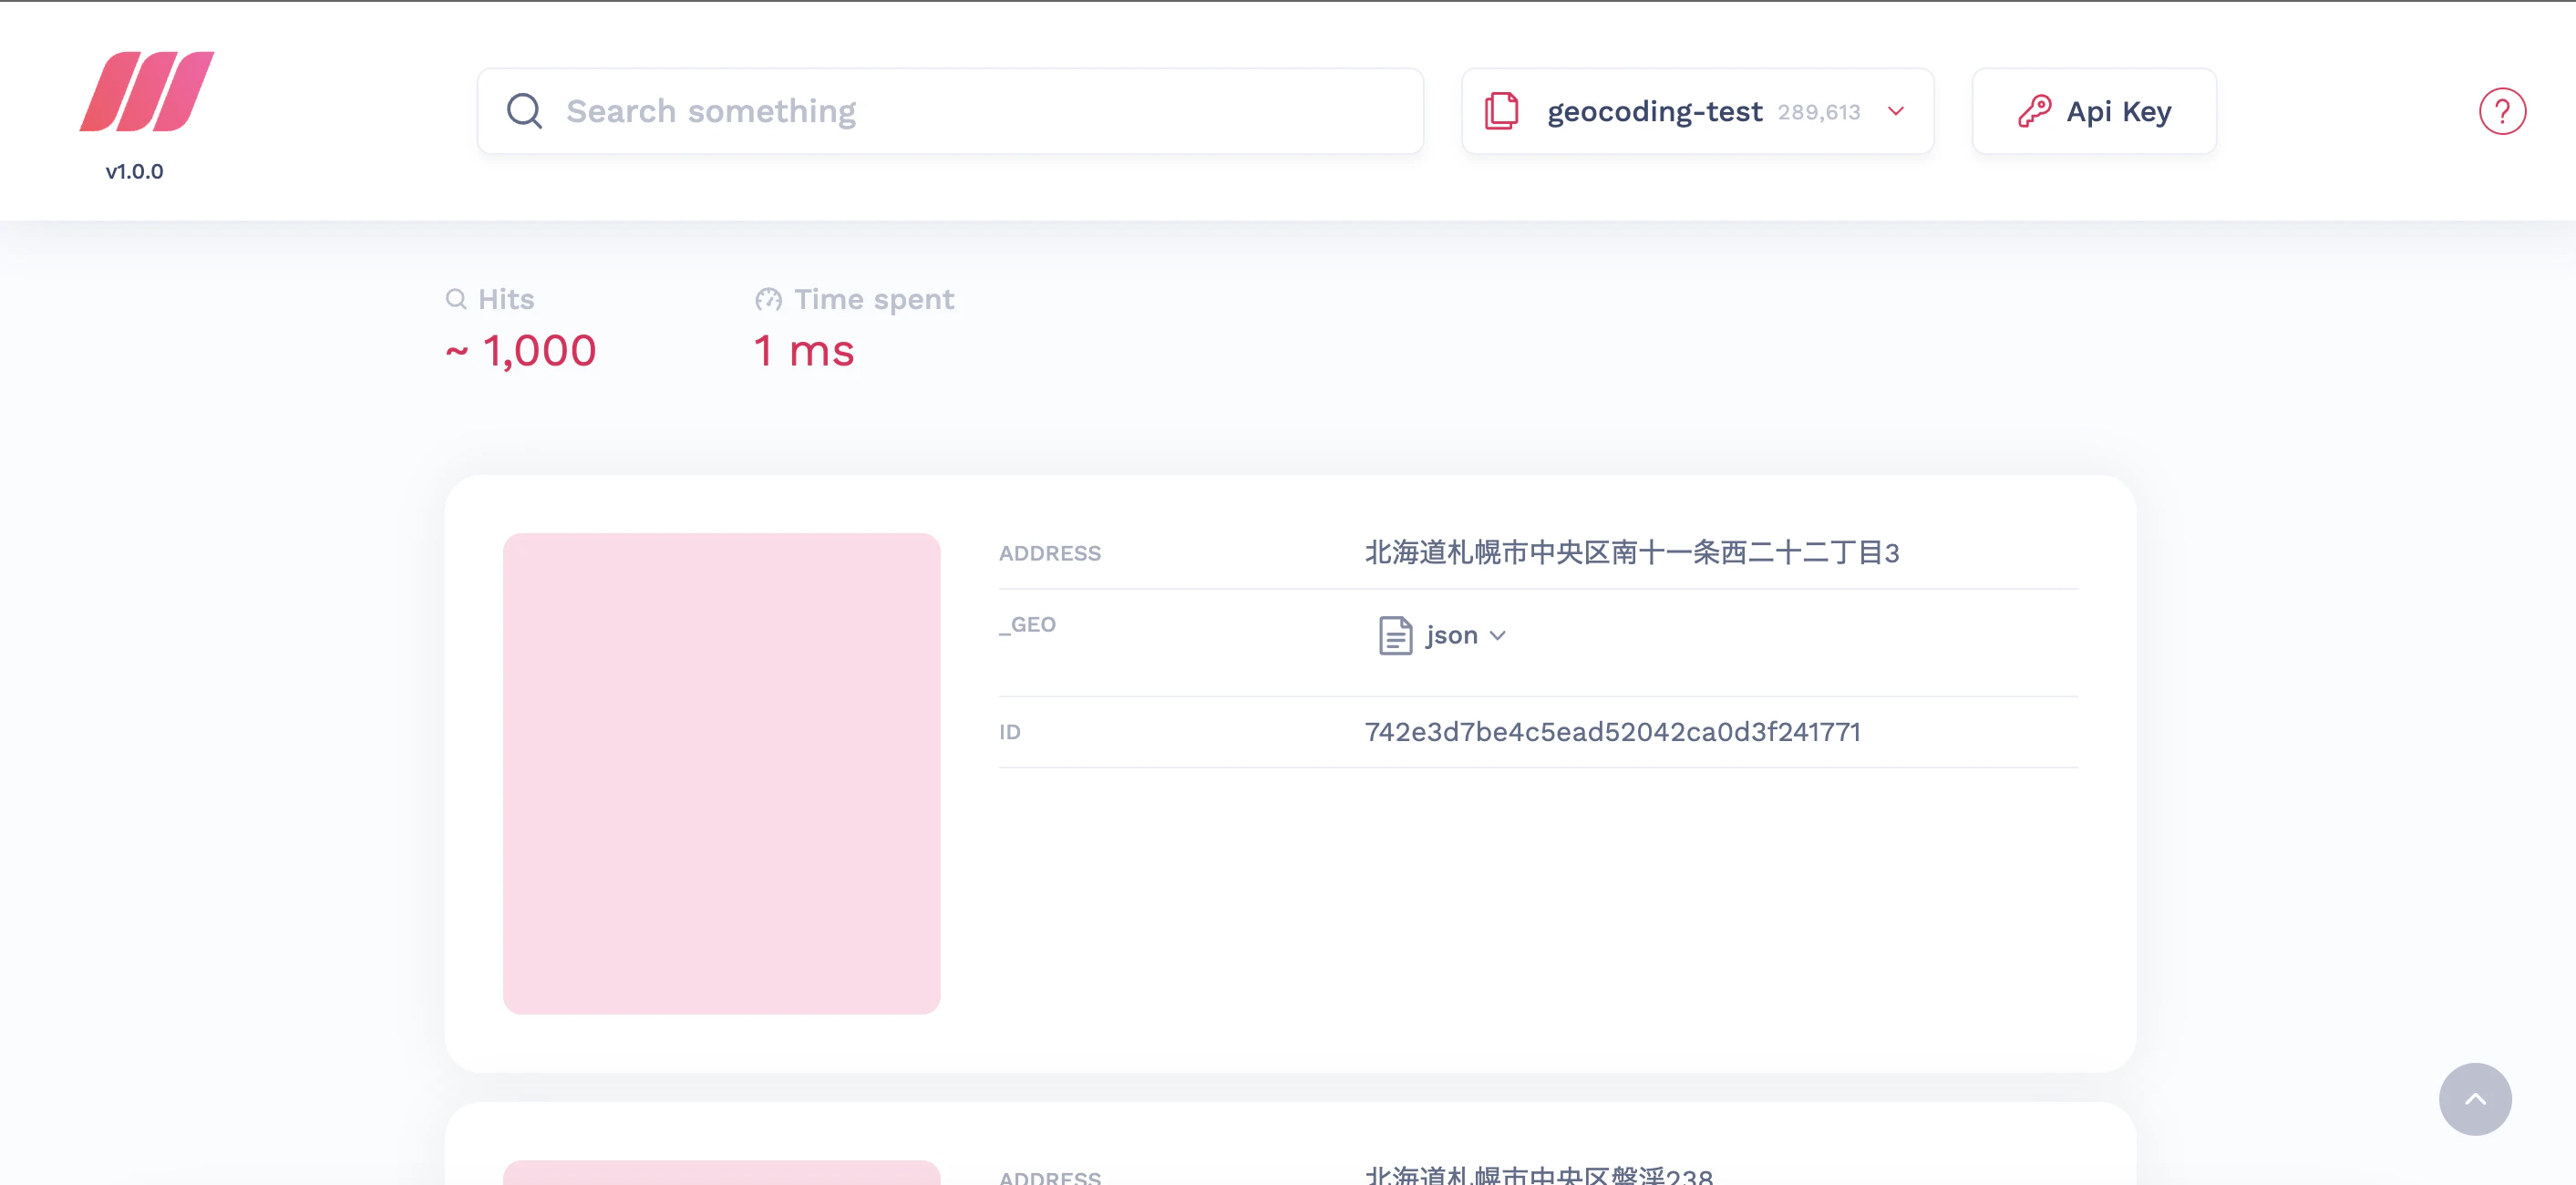
Task: Select the second card address 北海道札幌市中央区盤渓238
Action: 1538,1176
